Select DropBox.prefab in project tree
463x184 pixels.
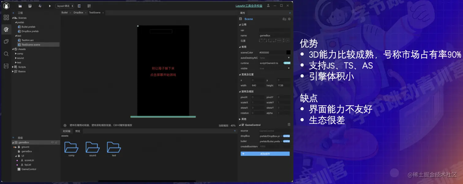[28, 31]
